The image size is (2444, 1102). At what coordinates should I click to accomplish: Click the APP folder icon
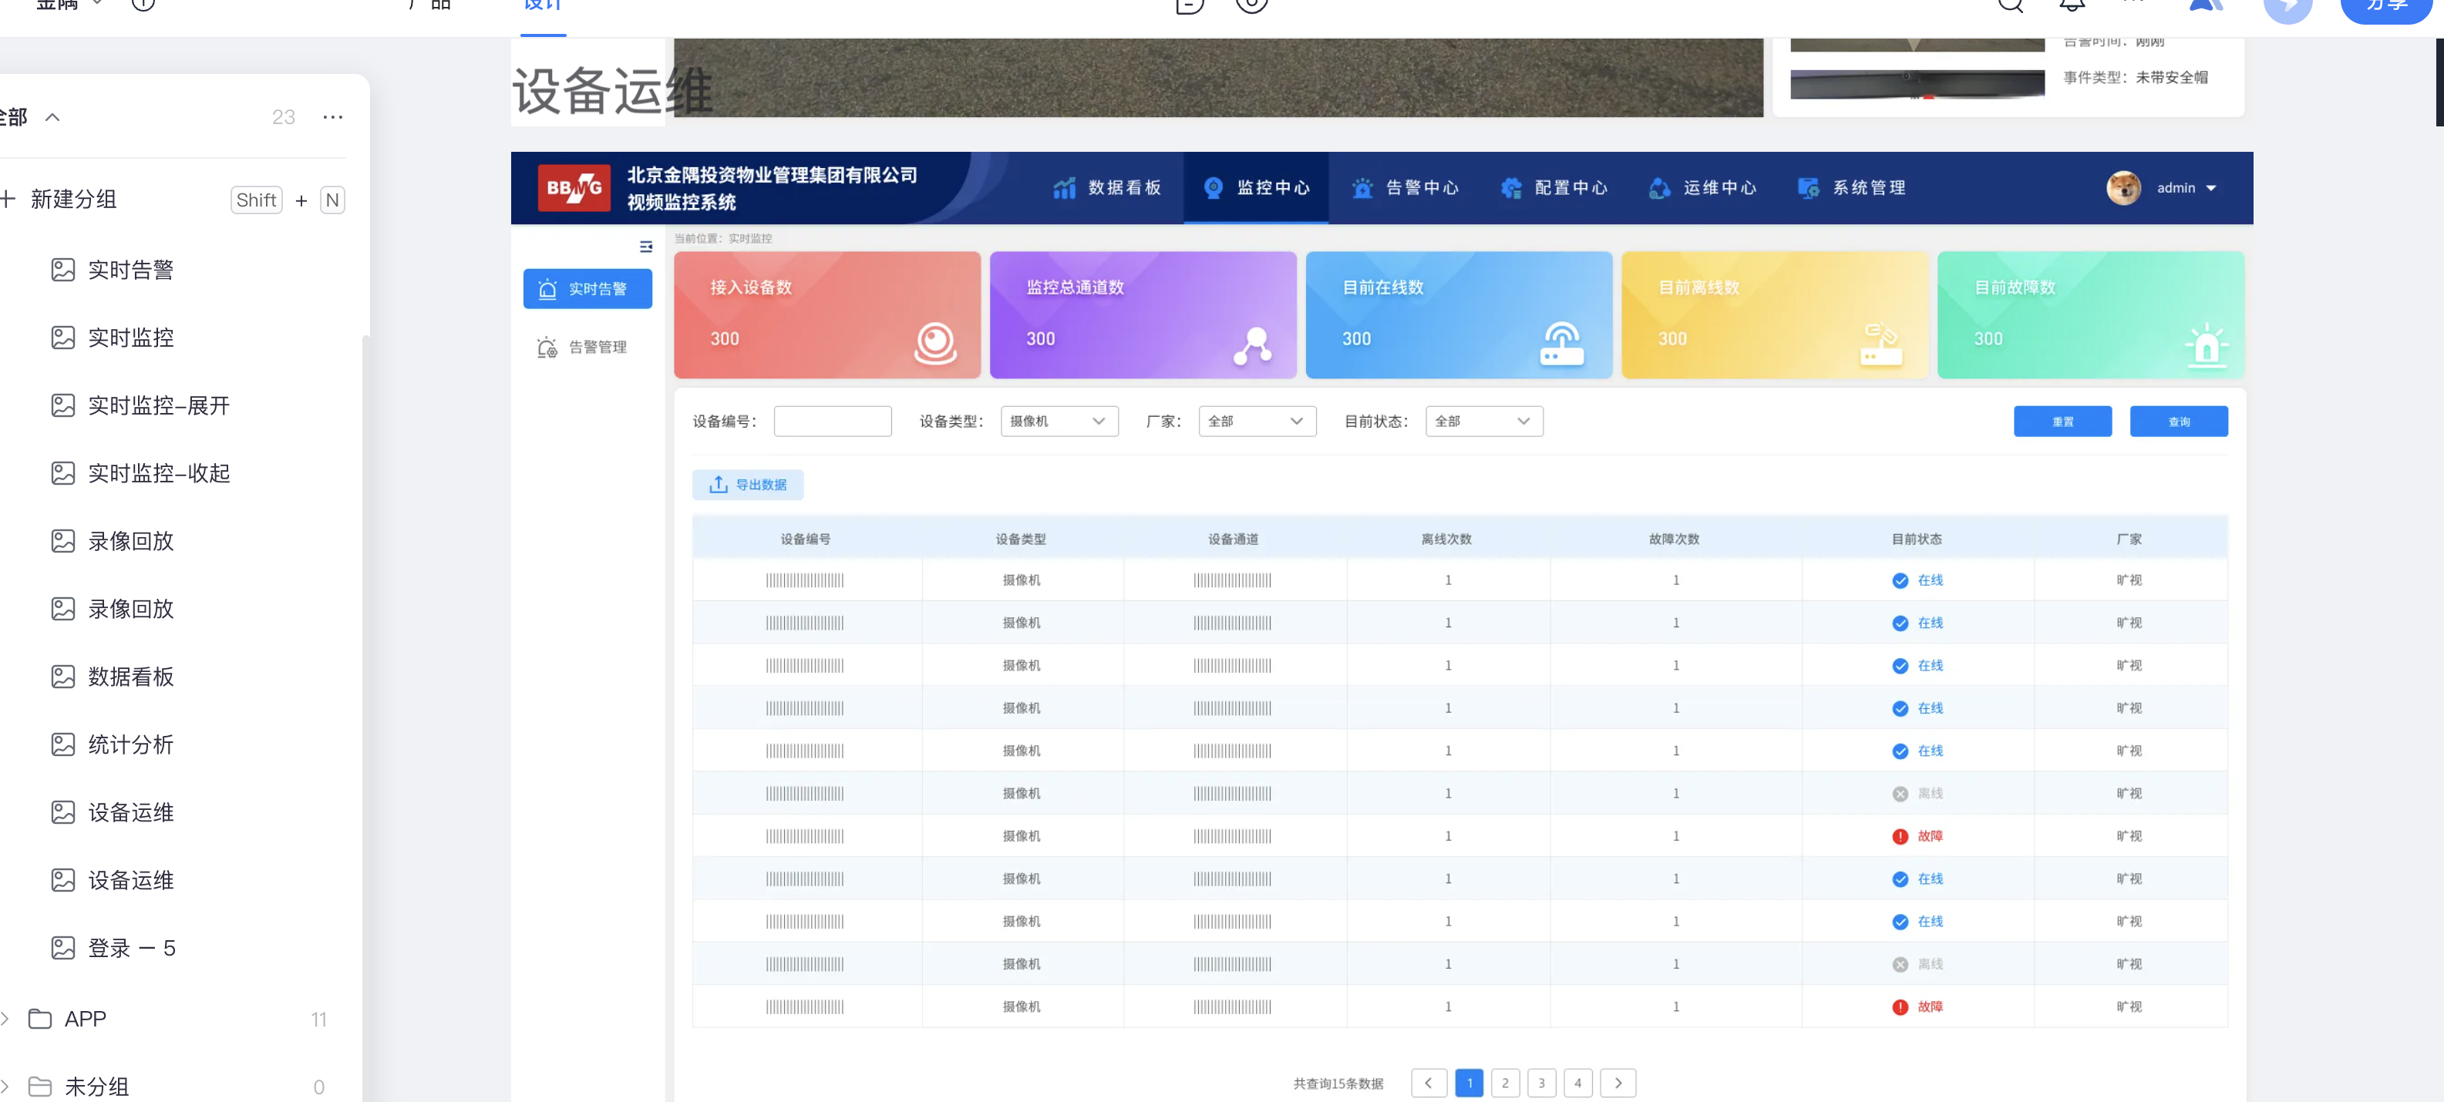(x=40, y=1019)
